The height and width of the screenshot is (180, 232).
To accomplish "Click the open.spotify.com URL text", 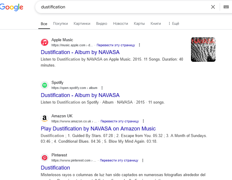I will [74, 88].
